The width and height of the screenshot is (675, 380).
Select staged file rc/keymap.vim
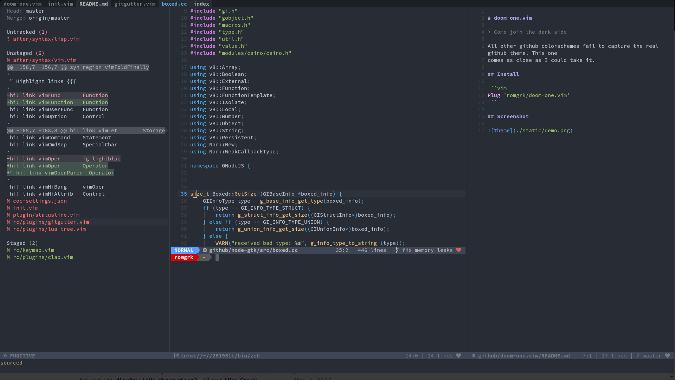click(33, 250)
